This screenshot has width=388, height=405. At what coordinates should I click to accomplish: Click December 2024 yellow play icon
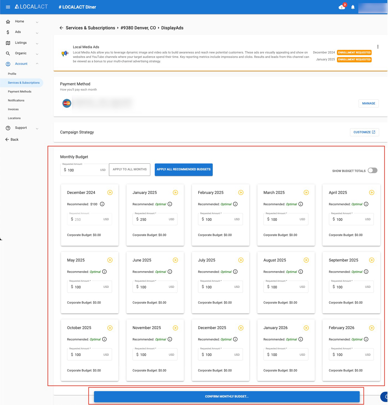pyautogui.click(x=110, y=192)
